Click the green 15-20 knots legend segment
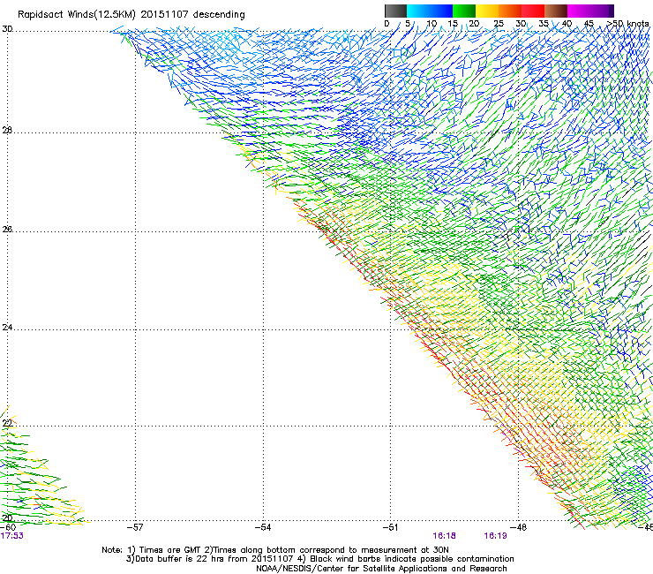The height and width of the screenshot is (574, 653). click(464, 11)
